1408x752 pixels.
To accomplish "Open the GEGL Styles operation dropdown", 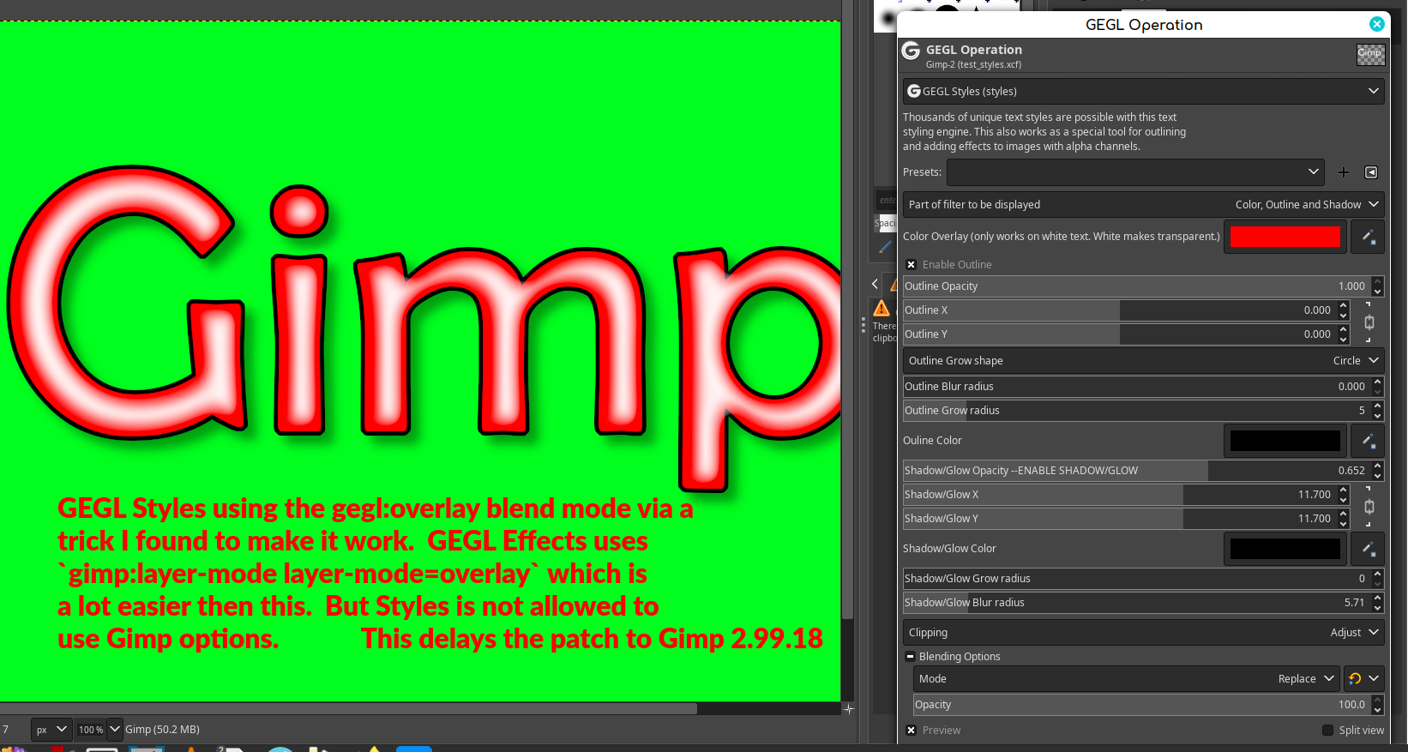I will 1144,92.
